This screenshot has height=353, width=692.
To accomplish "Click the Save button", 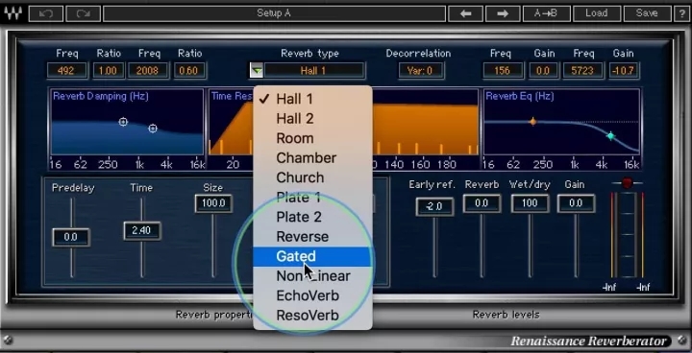I will 647,13.
